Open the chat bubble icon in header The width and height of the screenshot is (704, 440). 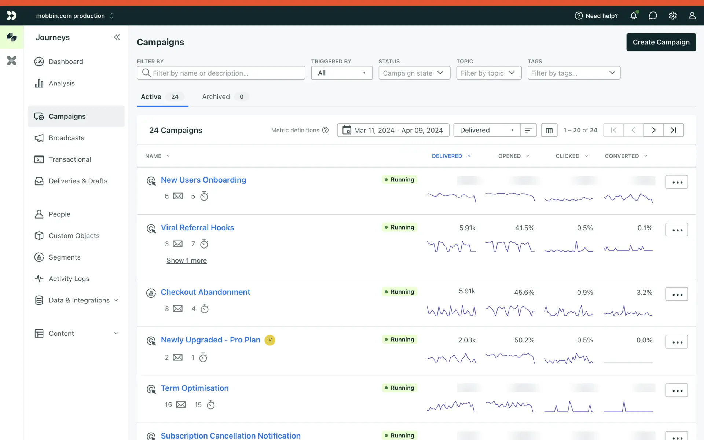[653, 16]
